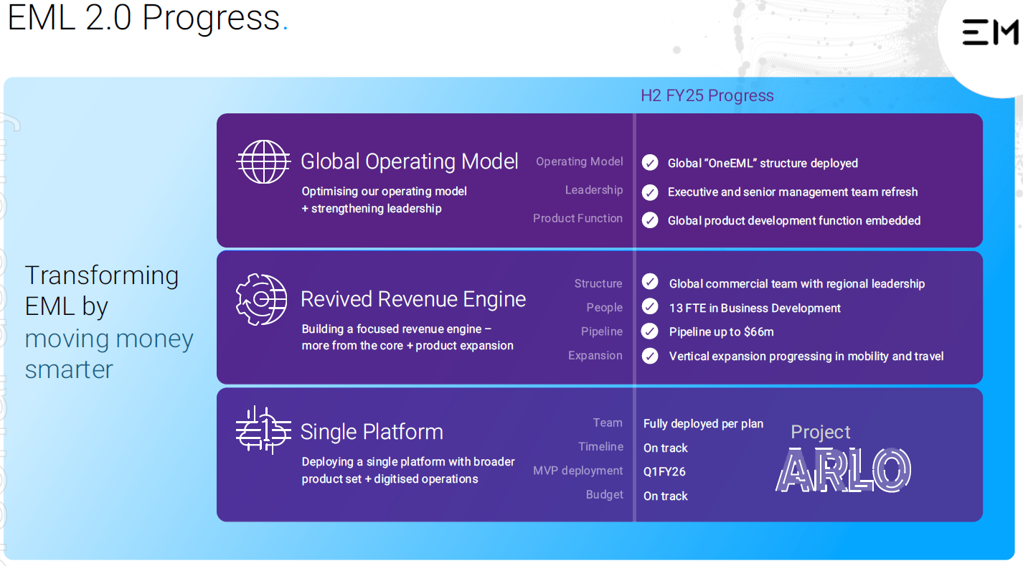This screenshot has width=1023, height=566.
Task: Select the Revived Revenue Engine heading
Action: tap(413, 299)
